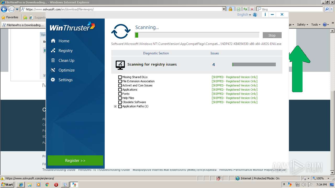This screenshot has width=335, height=188.
Task: Click the registry scan monitor icon
Action: (120, 65)
